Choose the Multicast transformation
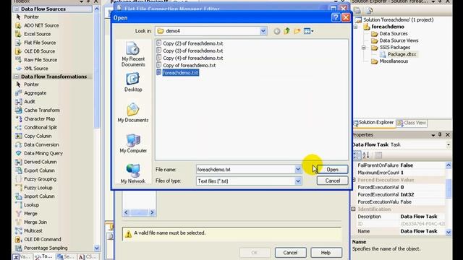 33,230
